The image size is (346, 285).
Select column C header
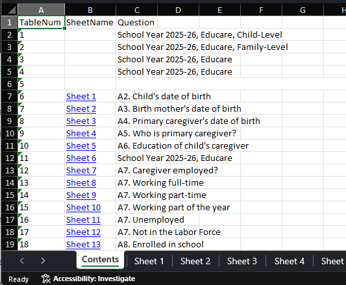point(137,10)
